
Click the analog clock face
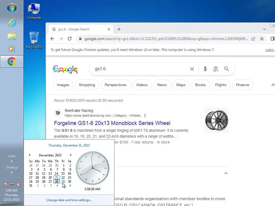[x=92, y=168]
